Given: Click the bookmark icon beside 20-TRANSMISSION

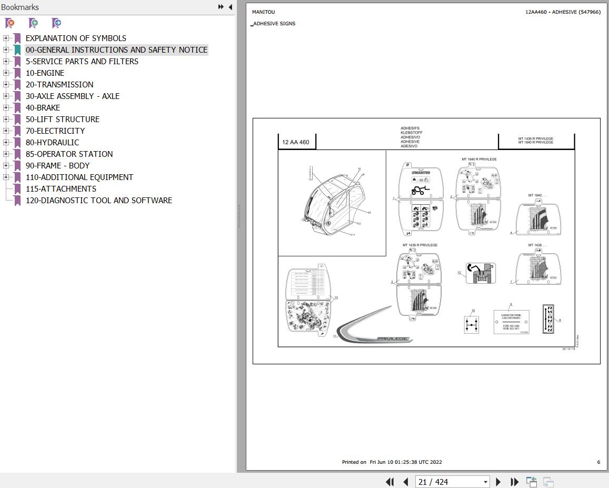Looking at the screenshot, I should pos(17,84).
